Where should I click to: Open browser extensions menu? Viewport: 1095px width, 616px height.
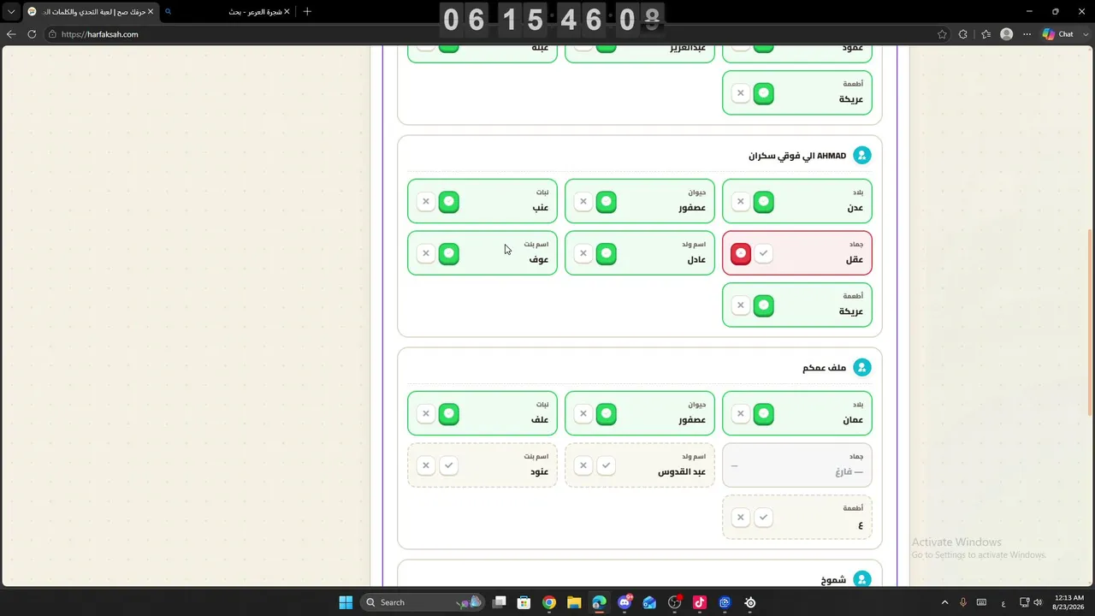[963, 34]
